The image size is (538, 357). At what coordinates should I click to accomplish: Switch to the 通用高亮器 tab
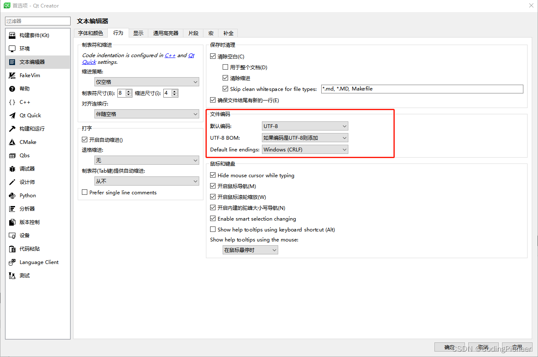[x=166, y=33]
